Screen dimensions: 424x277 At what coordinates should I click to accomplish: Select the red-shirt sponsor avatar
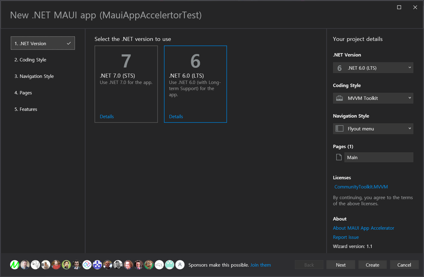[x=56, y=265]
